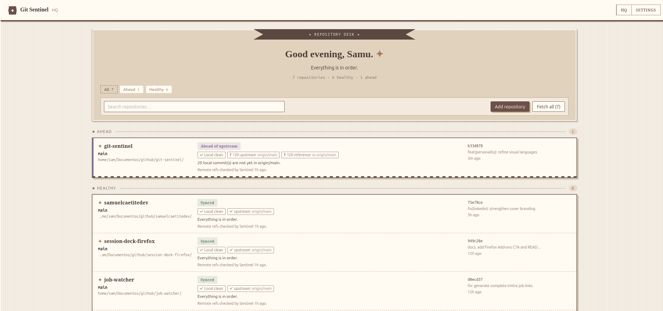The image size is (663, 311).
Task: Click the star after Good evening, Samu
Action: pyautogui.click(x=380, y=54)
